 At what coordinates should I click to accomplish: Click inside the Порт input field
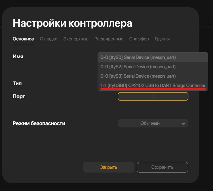pos(153,96)
